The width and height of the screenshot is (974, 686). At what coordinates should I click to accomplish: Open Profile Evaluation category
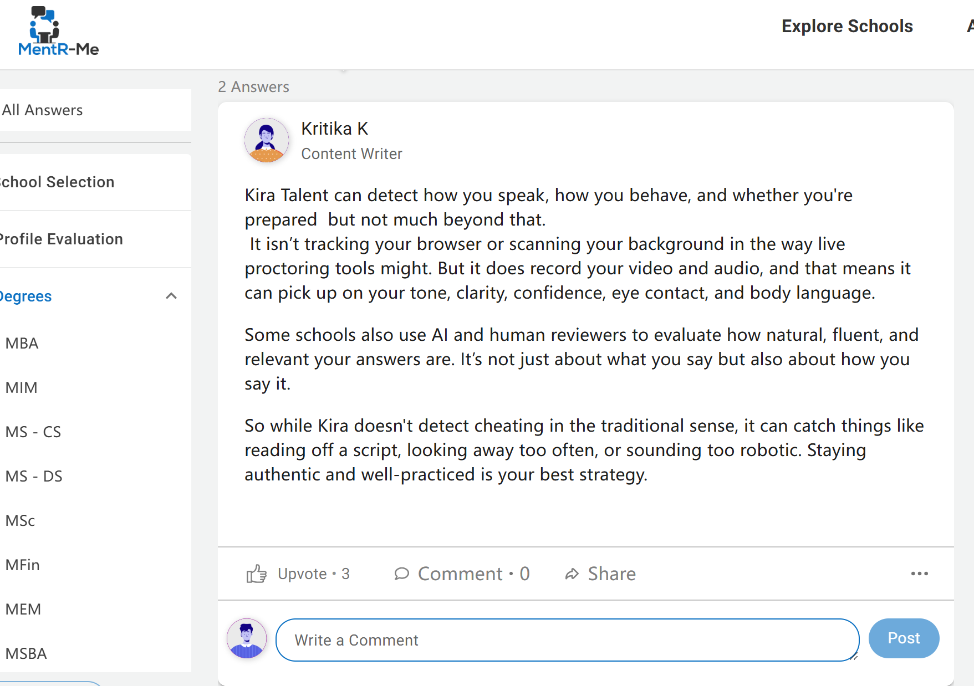click(x=95, y=239)
